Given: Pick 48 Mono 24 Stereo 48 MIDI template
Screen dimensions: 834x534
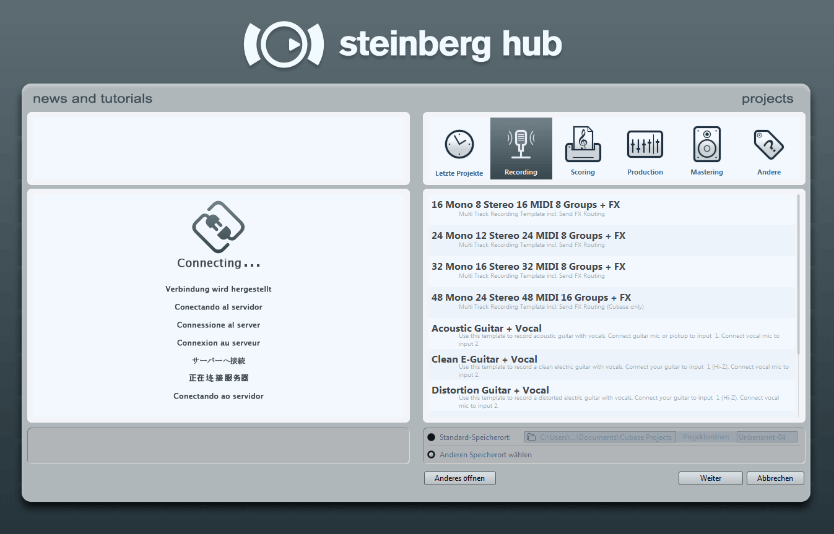Looking at the screenshot, I should (612, 303).
